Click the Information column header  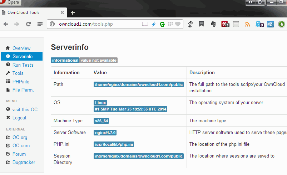[x=66, y=72]
